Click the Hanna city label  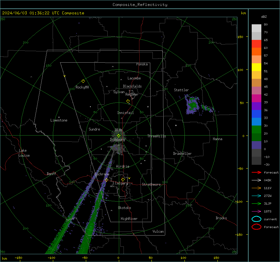tap(217, 139)
